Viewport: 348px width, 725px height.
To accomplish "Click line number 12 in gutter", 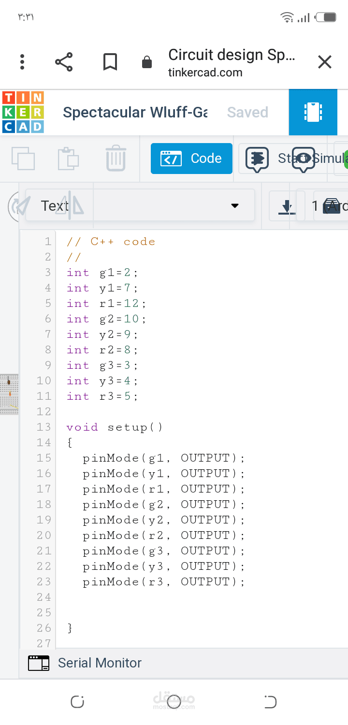I will point(43,412).
